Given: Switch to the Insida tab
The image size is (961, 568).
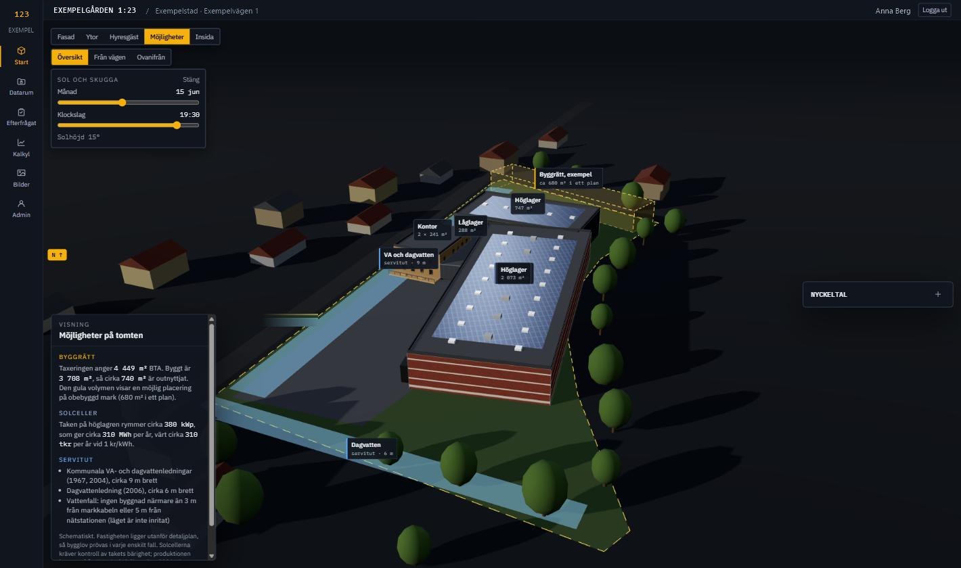Looking at the screenshot, I should (204, 37).
